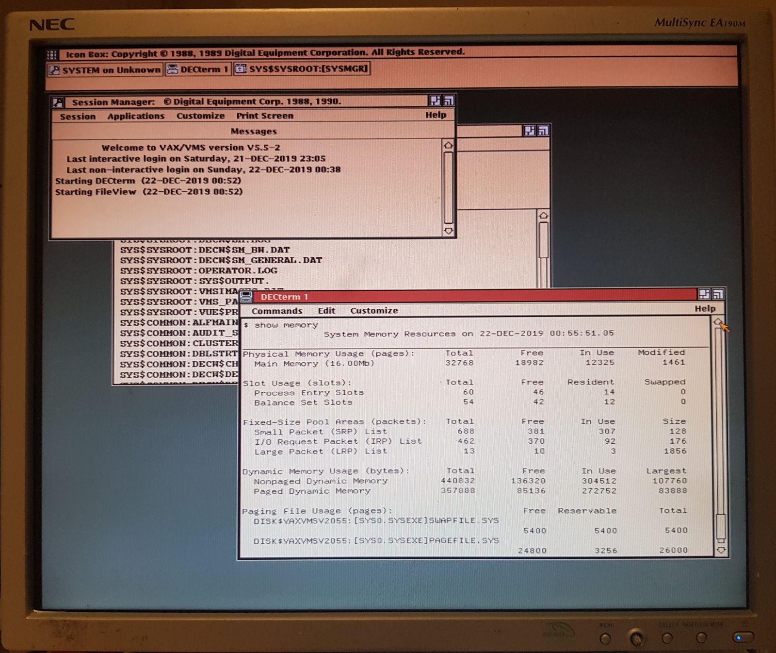Viewport: 776px width, 653px height.
Task: Click the Session Manager window menu icon
Action: (59, 102)
